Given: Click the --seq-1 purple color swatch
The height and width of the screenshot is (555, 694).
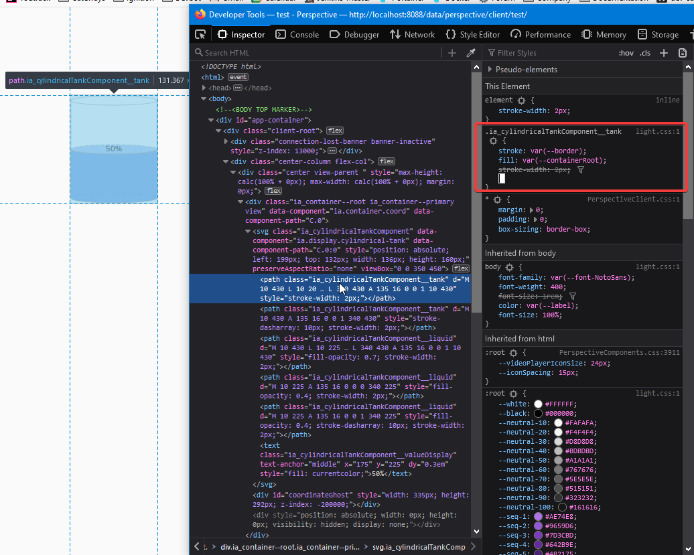Looking at the screenshot, I should tap(538, 517).
